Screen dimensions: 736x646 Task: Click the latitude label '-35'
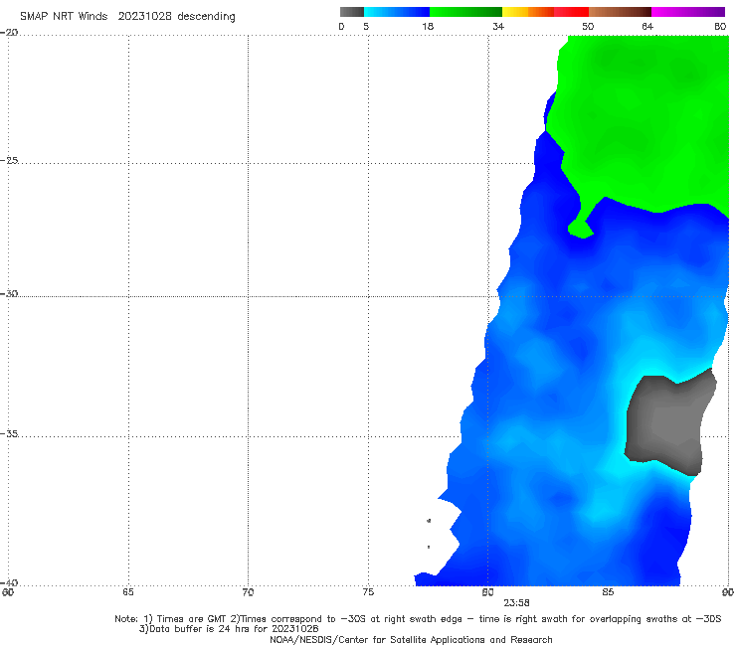[9, 433]
